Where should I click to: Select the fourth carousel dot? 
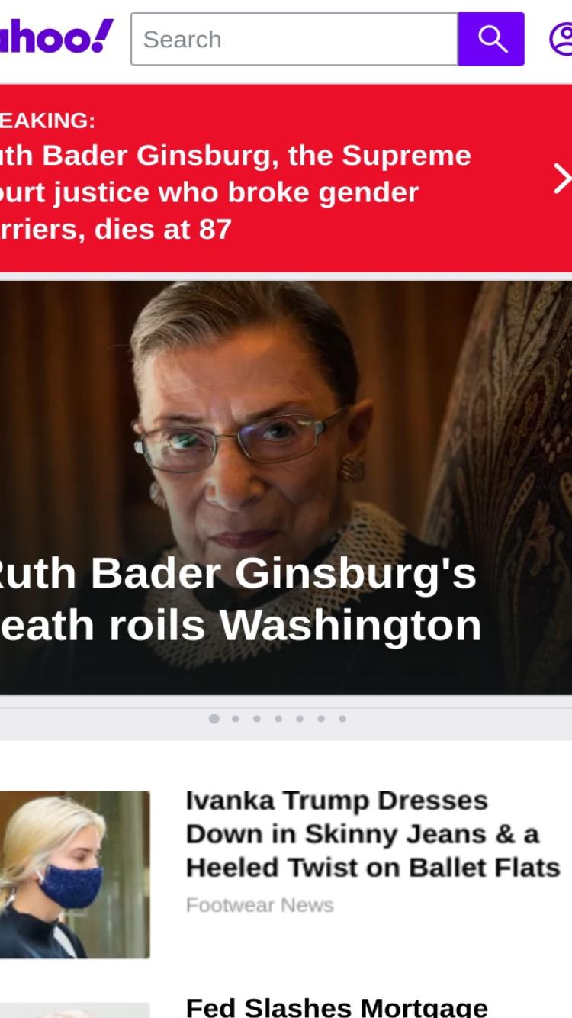278,718
